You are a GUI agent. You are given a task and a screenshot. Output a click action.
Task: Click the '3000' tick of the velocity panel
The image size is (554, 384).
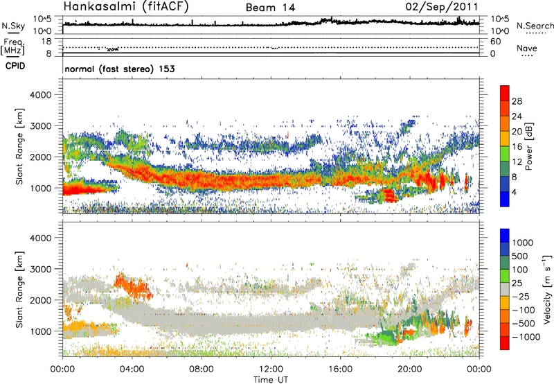pyautogui.click(x=41, y=269)
